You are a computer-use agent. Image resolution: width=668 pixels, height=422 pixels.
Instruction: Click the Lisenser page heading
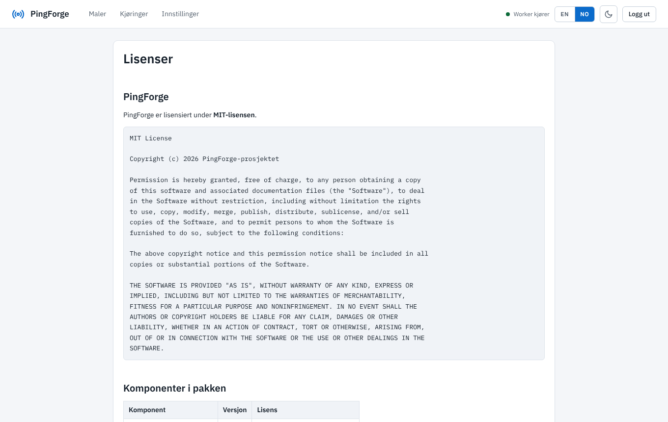coord(148,59)
